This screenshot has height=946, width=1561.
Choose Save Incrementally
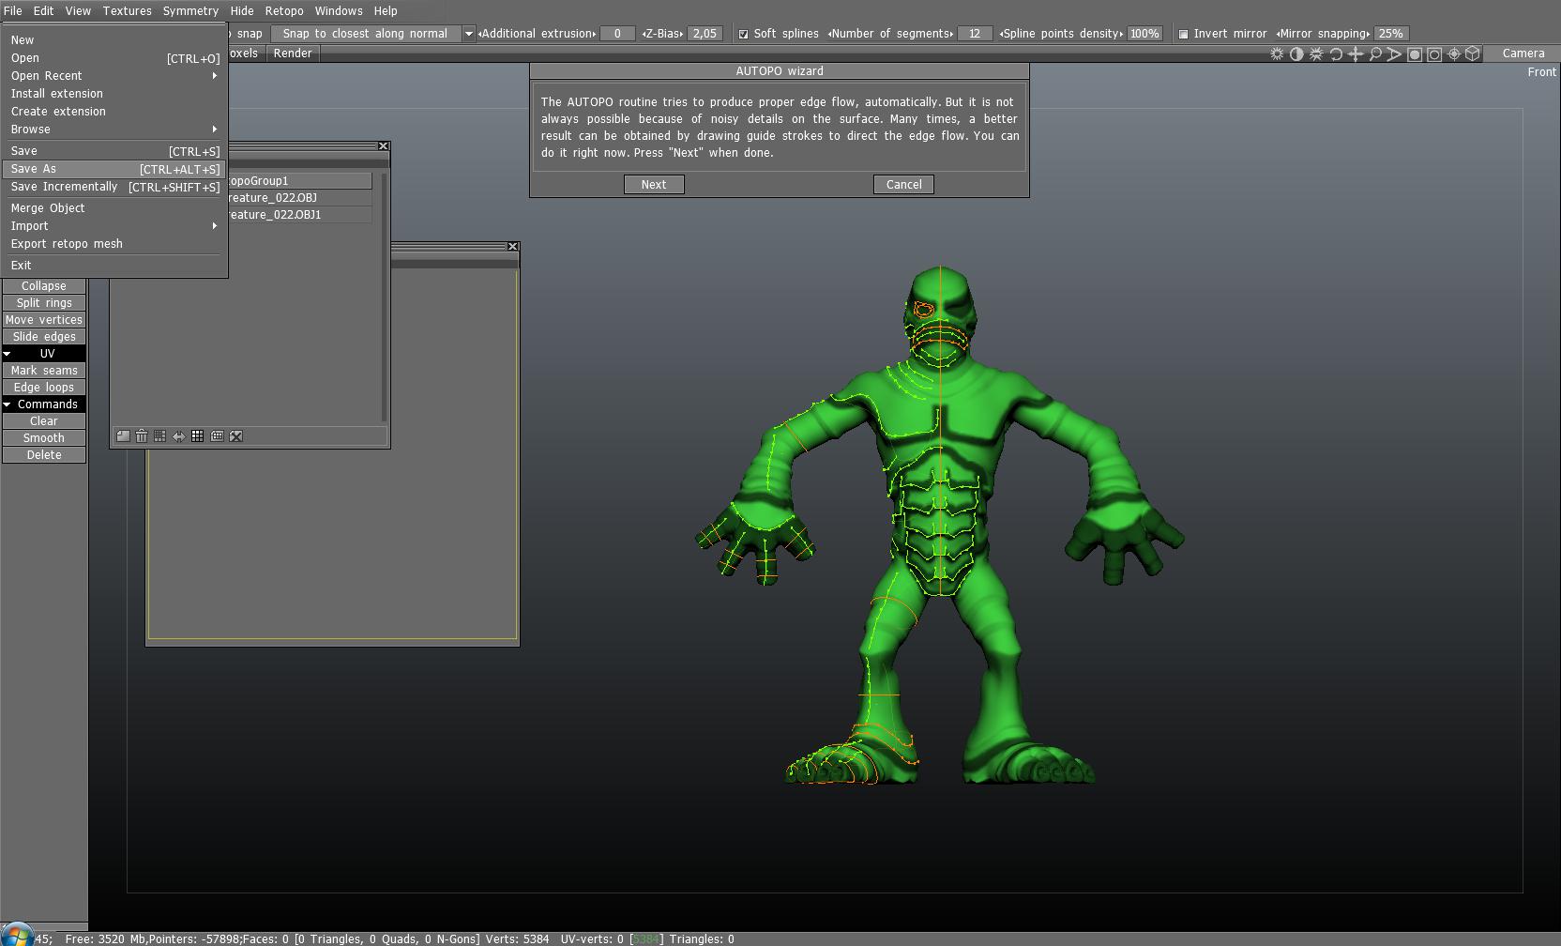[x=114, y=187]
